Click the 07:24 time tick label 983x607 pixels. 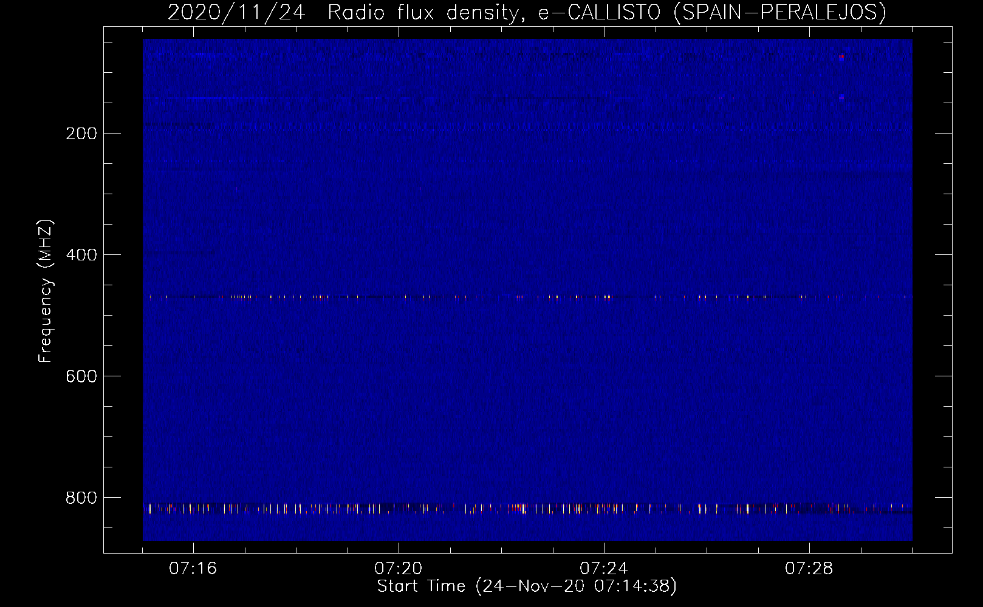tap(604, 569)
